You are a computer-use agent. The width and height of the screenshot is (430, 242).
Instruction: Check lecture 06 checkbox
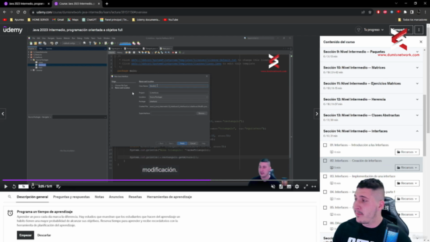click(x=325, y=223)
